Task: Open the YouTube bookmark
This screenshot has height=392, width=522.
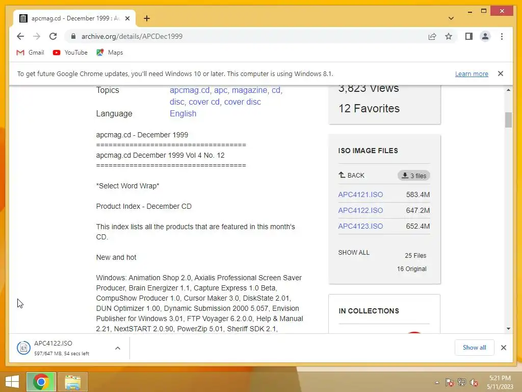Action: tap(70, 53)
